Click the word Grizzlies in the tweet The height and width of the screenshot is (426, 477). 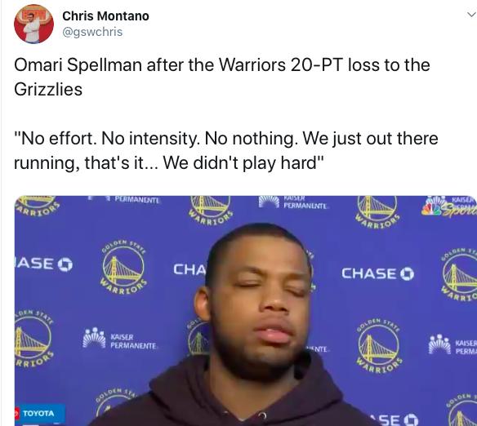coord(48,90)
